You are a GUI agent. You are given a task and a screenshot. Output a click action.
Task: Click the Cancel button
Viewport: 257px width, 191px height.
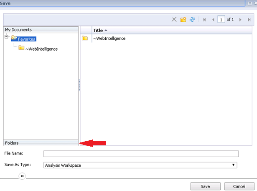click(239, 186)
